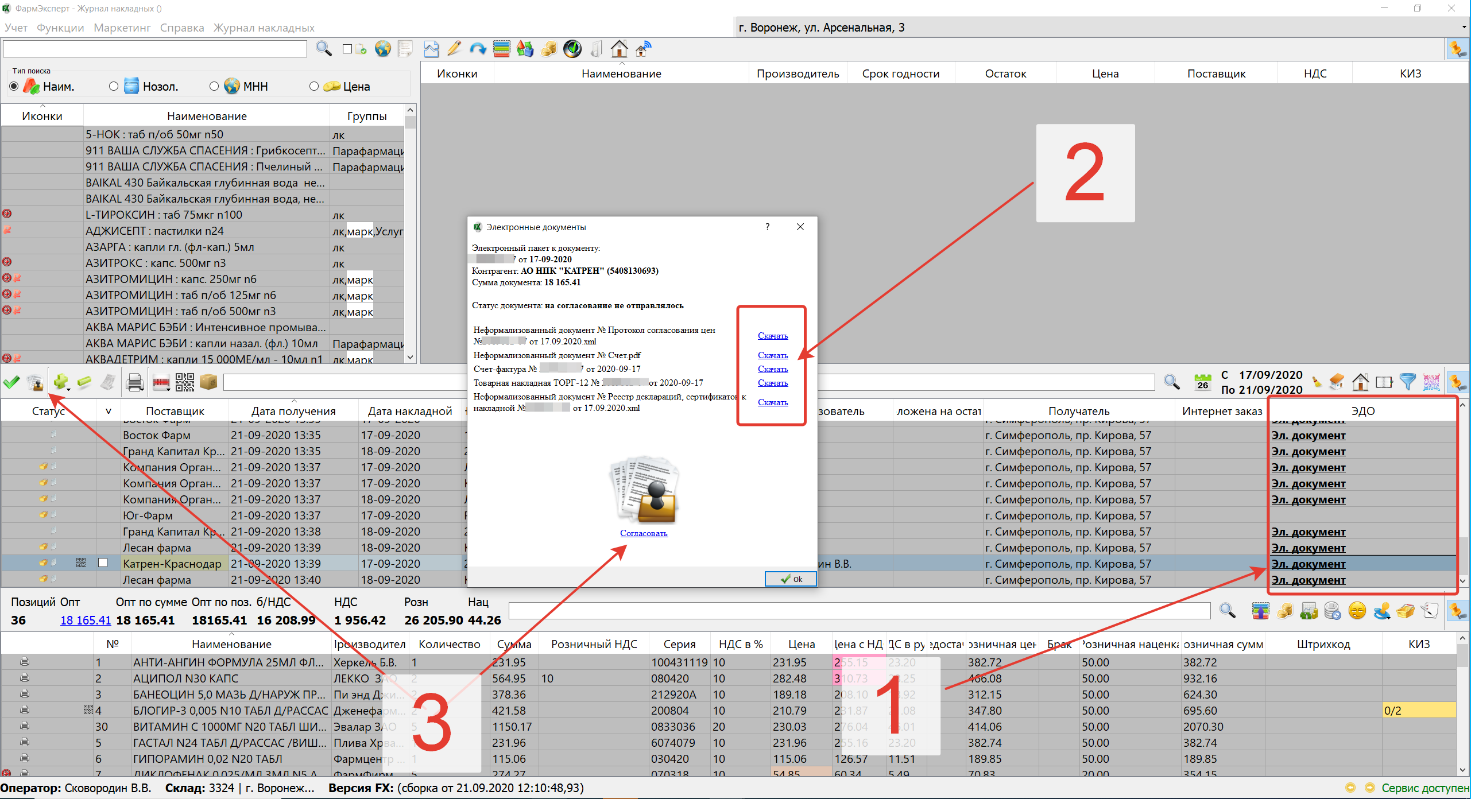Click the Согласовать link in dialog

pyautogui.click(x=644, y=533)
